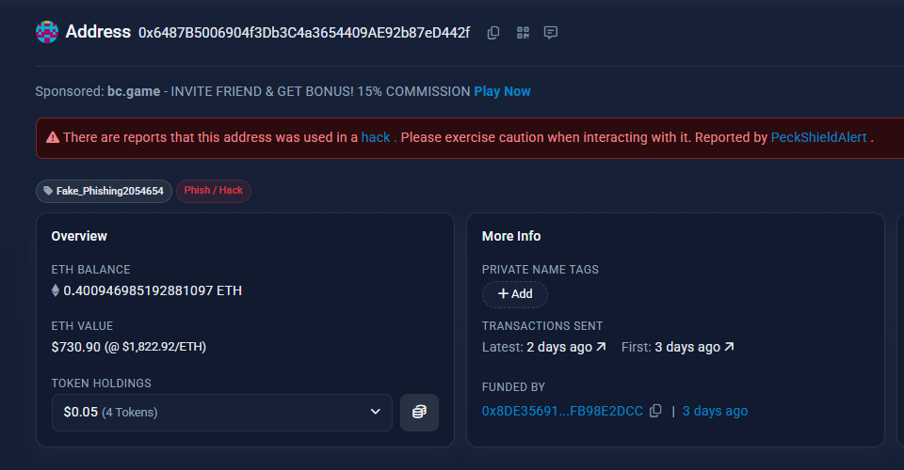Open latest sent transaction arrow
This screenshot has width=904, height=470.
[601, 346]
